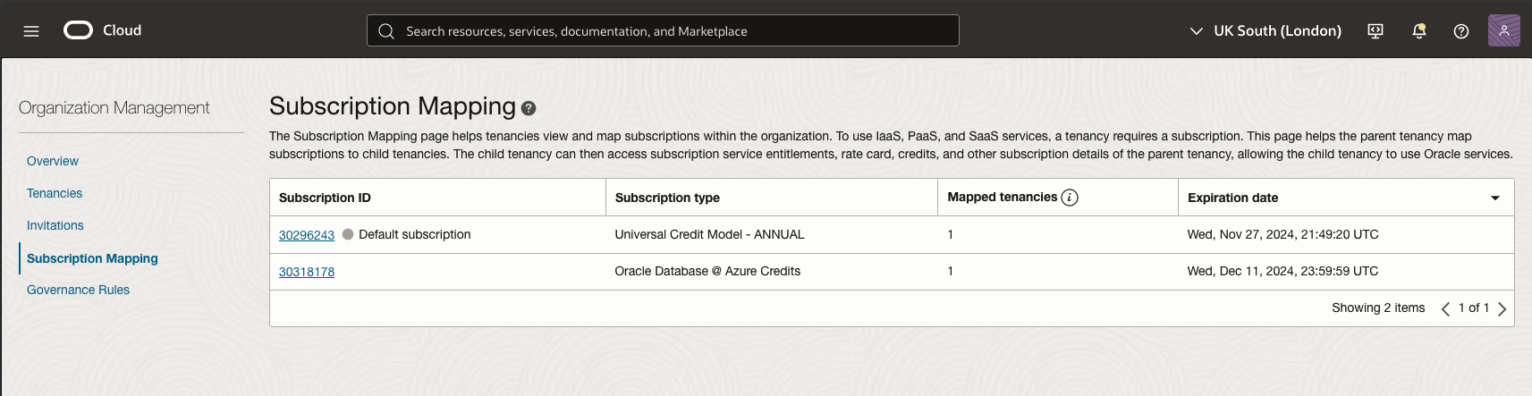Go to next page of results
1532x396 pixels.
(1502, 308)
